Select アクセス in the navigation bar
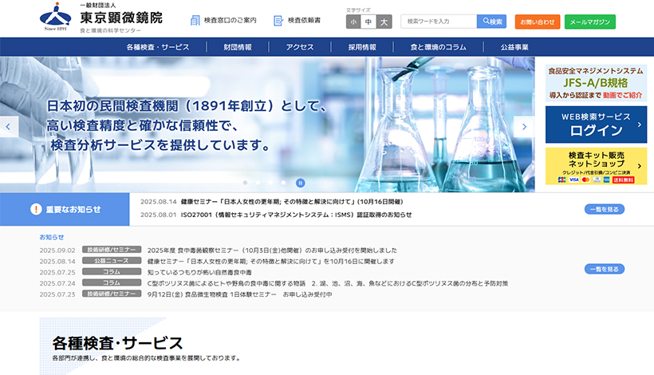Image resolution: width=654 pixels, height=375 pixels. 300,47
